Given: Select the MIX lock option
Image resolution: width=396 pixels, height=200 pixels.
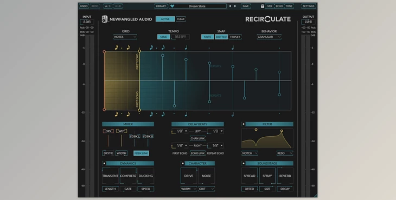Looking at the screenshot, I should tap(270, 6).
